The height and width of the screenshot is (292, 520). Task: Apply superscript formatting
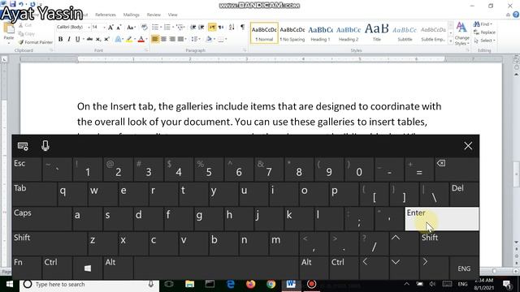coord(106,39)
